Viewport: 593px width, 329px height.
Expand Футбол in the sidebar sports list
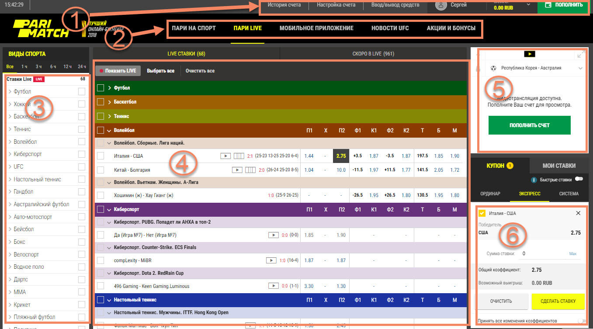click(x=10, y=92)
